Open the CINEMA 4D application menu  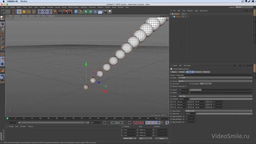(x=12, y=1)
